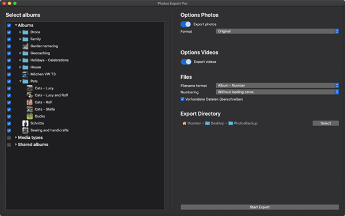Screen dimensions: 345x216
Task: Collapse the Pets folder disclosure triangle
Action: pyautogui.click(x=20, y=81)
